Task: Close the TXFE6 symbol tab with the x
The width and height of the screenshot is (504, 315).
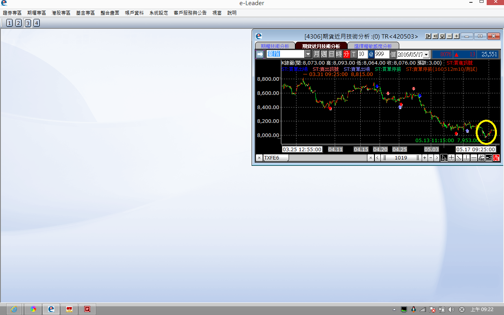Action: [x=259, y=158]
